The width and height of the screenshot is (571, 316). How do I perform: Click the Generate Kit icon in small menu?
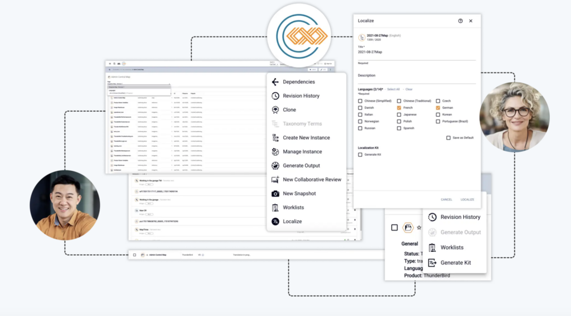coord(432,263)
